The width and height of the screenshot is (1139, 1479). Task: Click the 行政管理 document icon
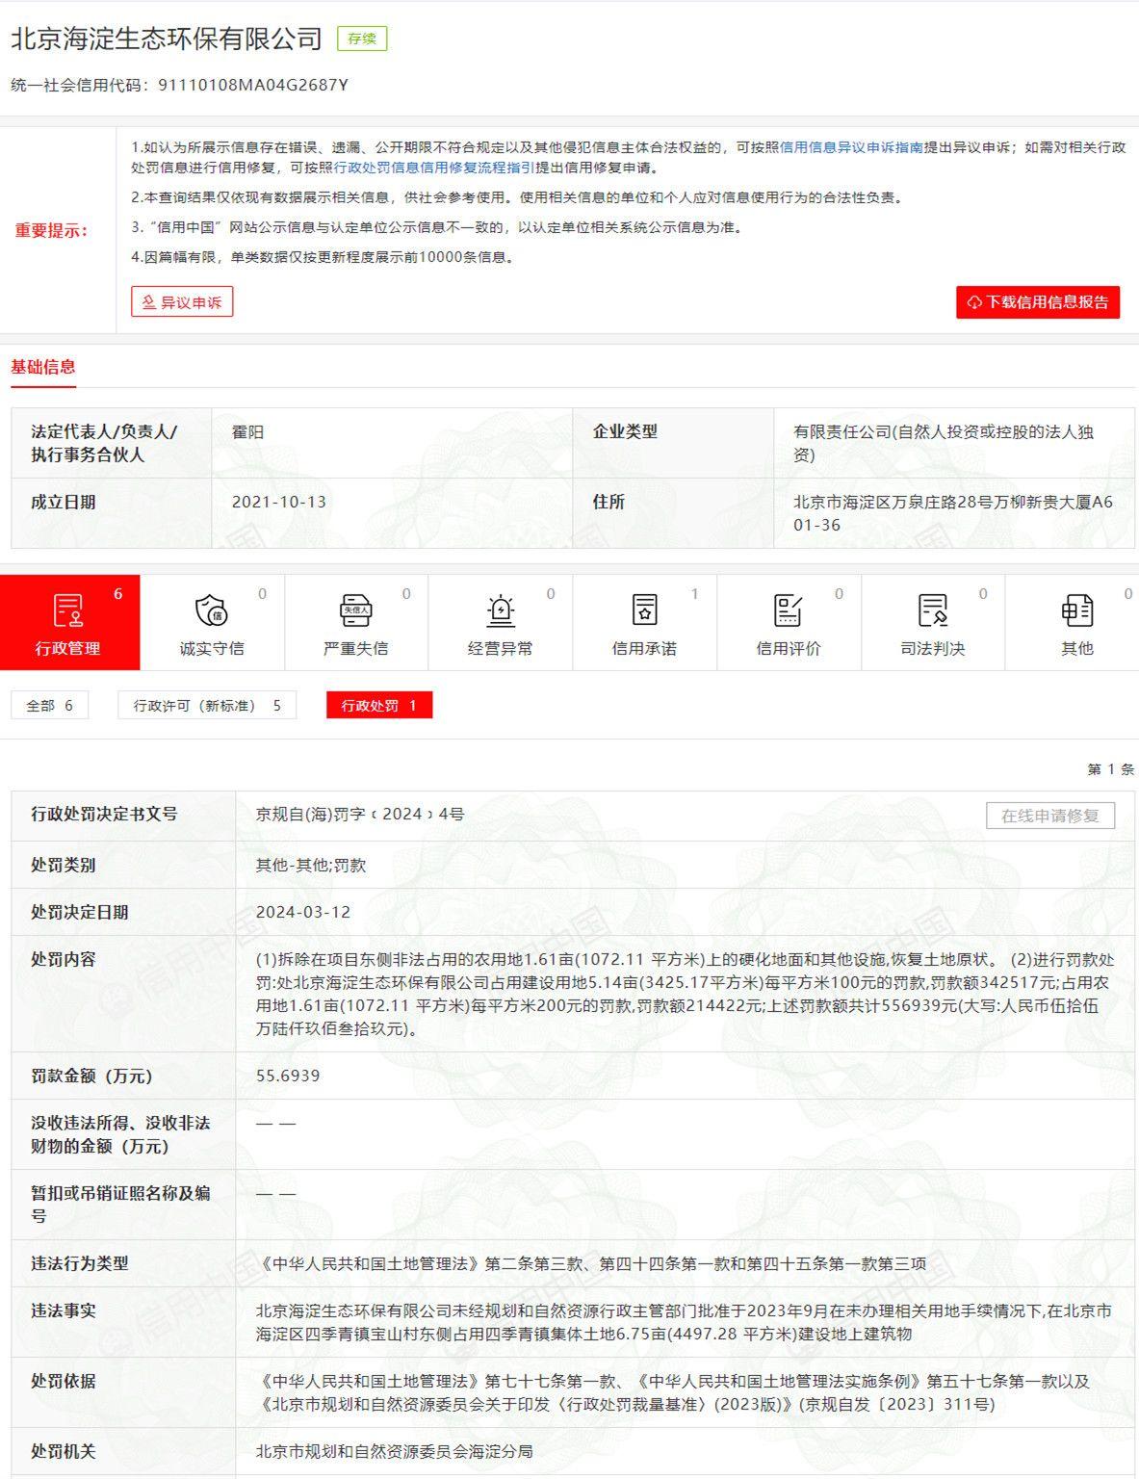point(67,610)
